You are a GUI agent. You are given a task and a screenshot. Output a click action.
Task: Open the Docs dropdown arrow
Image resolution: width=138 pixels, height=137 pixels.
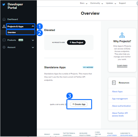coord(87,4)
